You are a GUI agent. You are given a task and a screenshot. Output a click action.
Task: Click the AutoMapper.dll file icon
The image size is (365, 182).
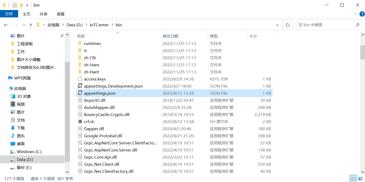[x=80, y=107]
